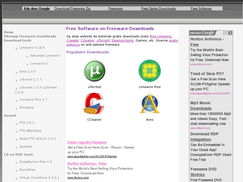Viewport: 243px width, 182px height.
Task: Open Download tools sidebar heading
Action: click(x=17, y=40)
